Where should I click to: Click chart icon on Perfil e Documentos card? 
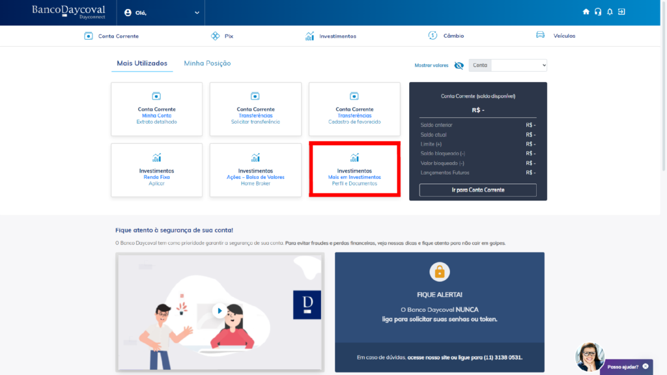click(354, 158)
